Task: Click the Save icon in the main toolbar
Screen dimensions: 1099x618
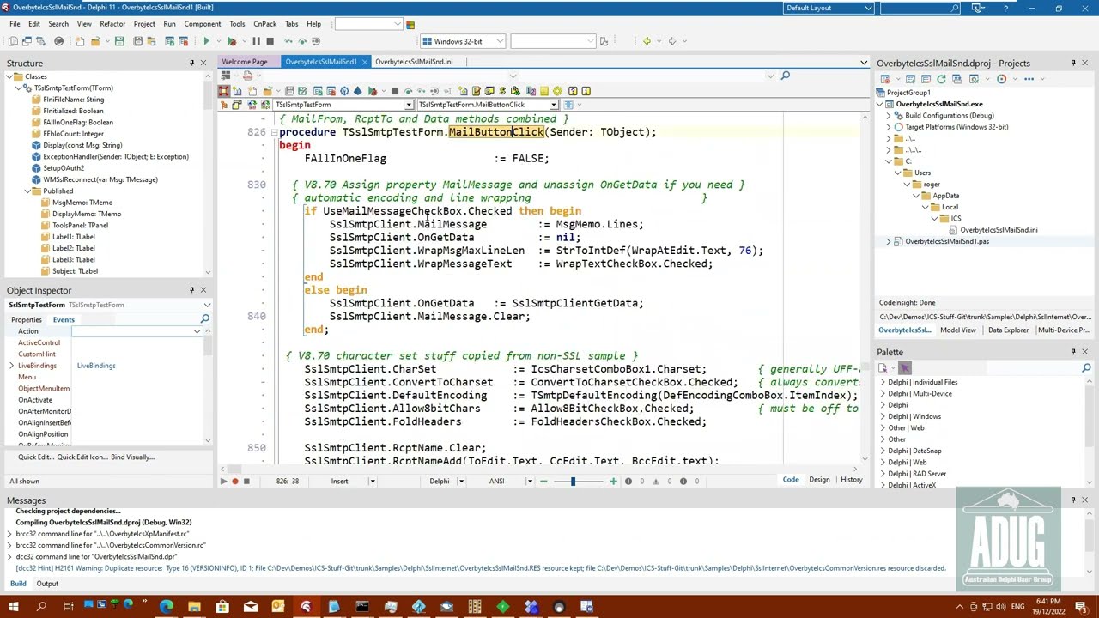Action: click(x=118, y=41)
